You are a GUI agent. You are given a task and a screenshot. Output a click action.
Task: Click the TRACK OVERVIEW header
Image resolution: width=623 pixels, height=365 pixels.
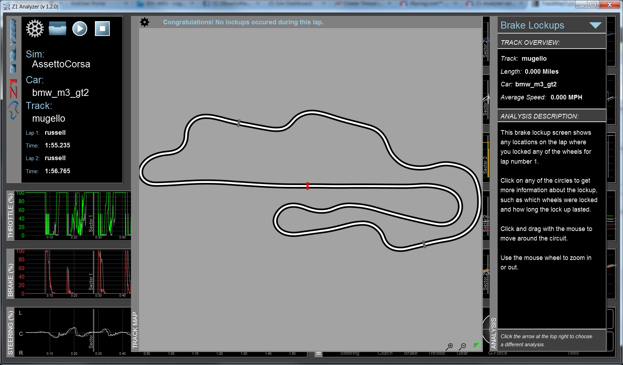[x=530, y=43]
